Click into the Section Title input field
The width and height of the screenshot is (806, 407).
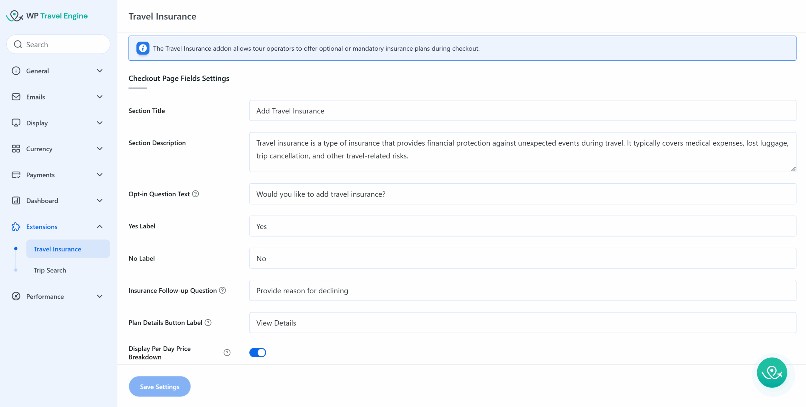(x=523, y=111)
